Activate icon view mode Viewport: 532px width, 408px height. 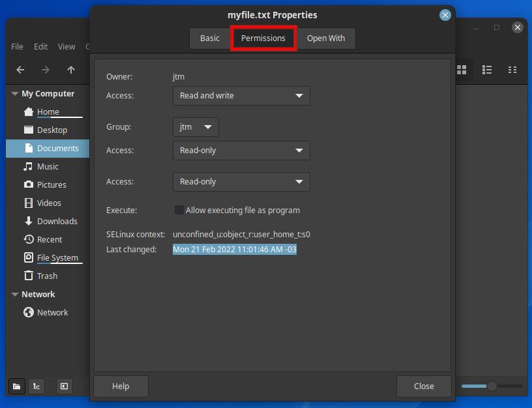[462, 70]
